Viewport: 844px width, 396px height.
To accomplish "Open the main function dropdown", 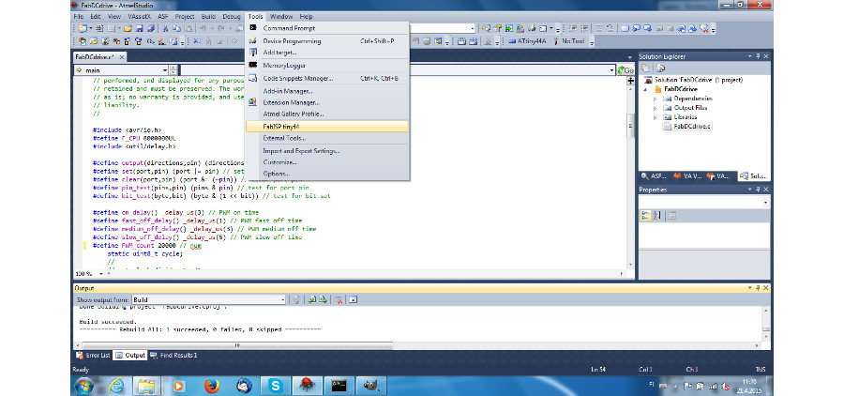I will (x=165, y=70).
